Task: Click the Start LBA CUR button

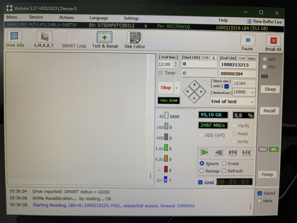Action: coord(205,57)
